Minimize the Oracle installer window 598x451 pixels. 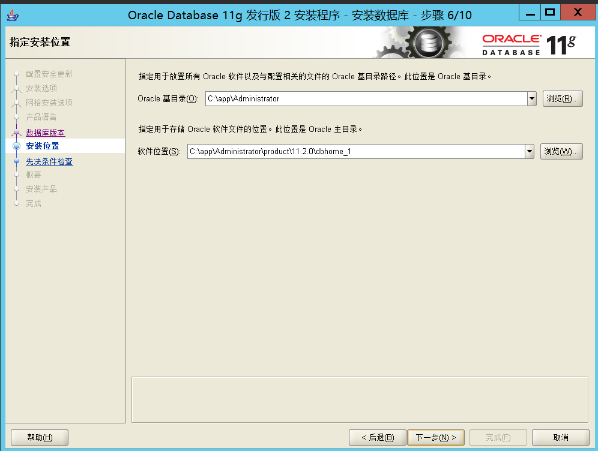tap(530, 14)
